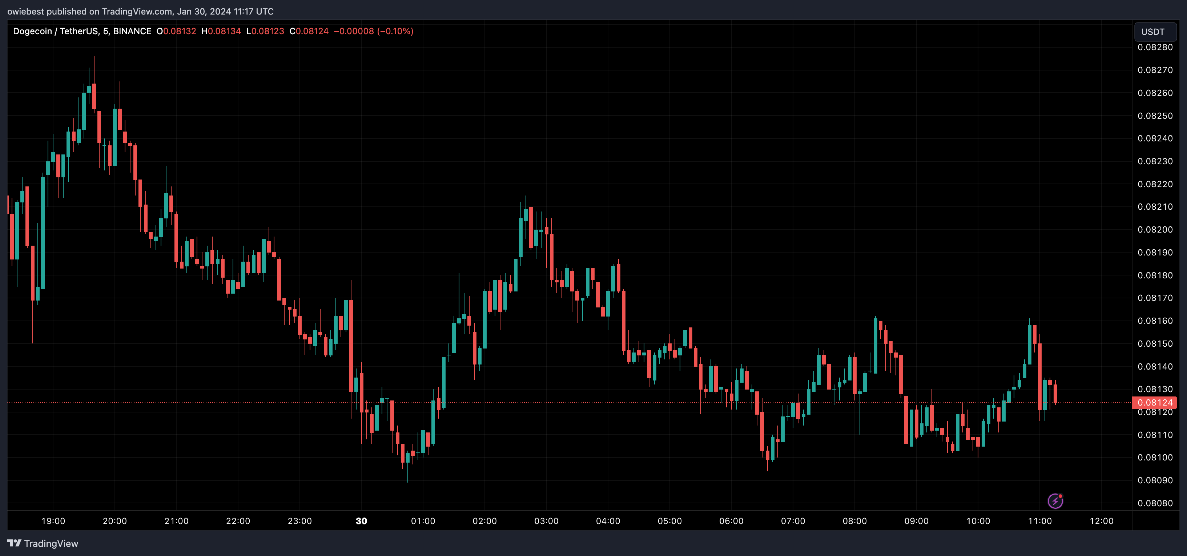This screenshot has height=556, width=1187.
Task: Click the 0.08280 price scale label
Action: point(1155,48)
